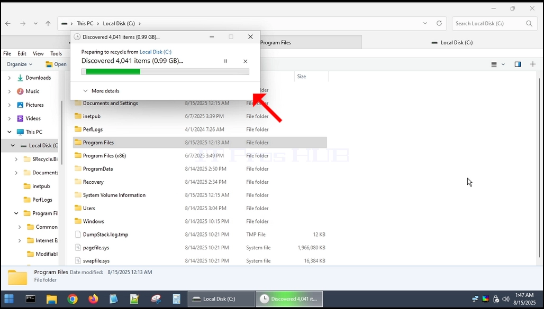Screen dimensions: 544x309
Task: Collapse the This PC node in the navigation pane
Action: point(10,132)
